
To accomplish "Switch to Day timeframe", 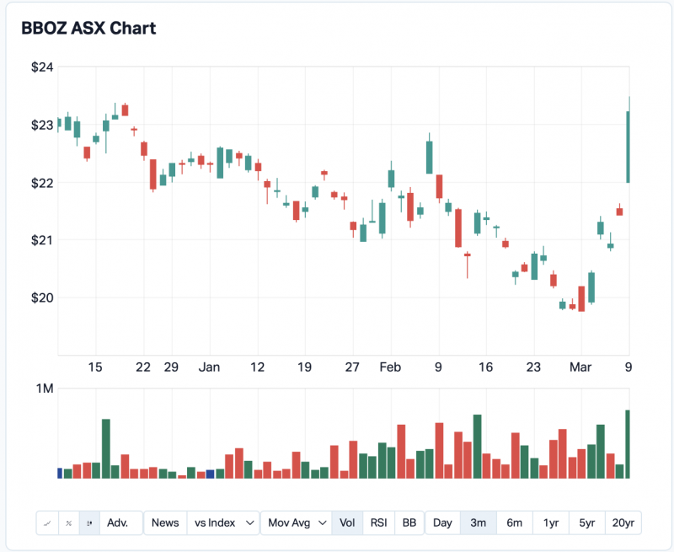I will 442,523.
